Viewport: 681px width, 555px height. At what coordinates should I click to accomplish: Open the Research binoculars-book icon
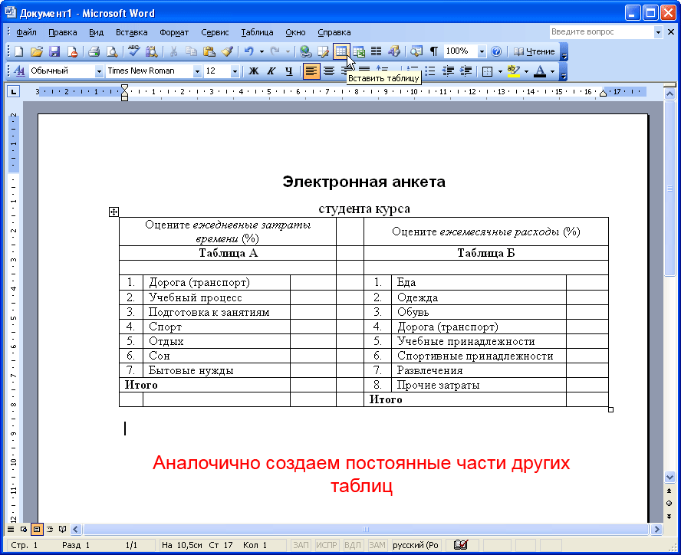coord(152,51)
